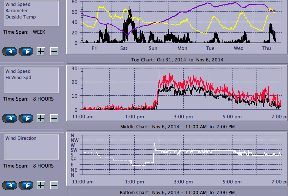This screenshot has width=288, height=196.
Task: Click the top chart's forward arrow button
Action: point(26,51)
